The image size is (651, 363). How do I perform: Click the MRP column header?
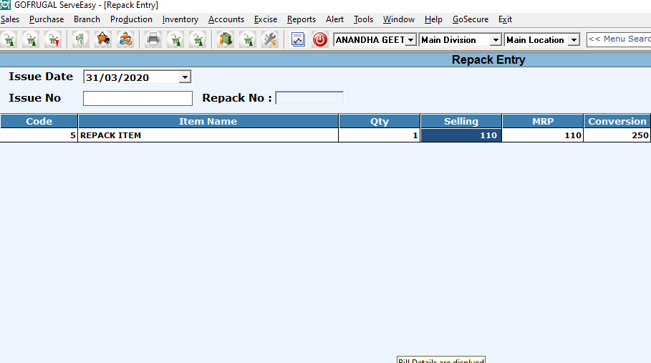pyautogui.click(x=543, y=121)
